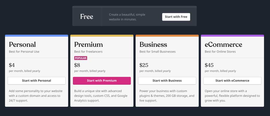Screen dimensions: 270x116
Task: Click the Free plan title
Action: pos(87,17)
